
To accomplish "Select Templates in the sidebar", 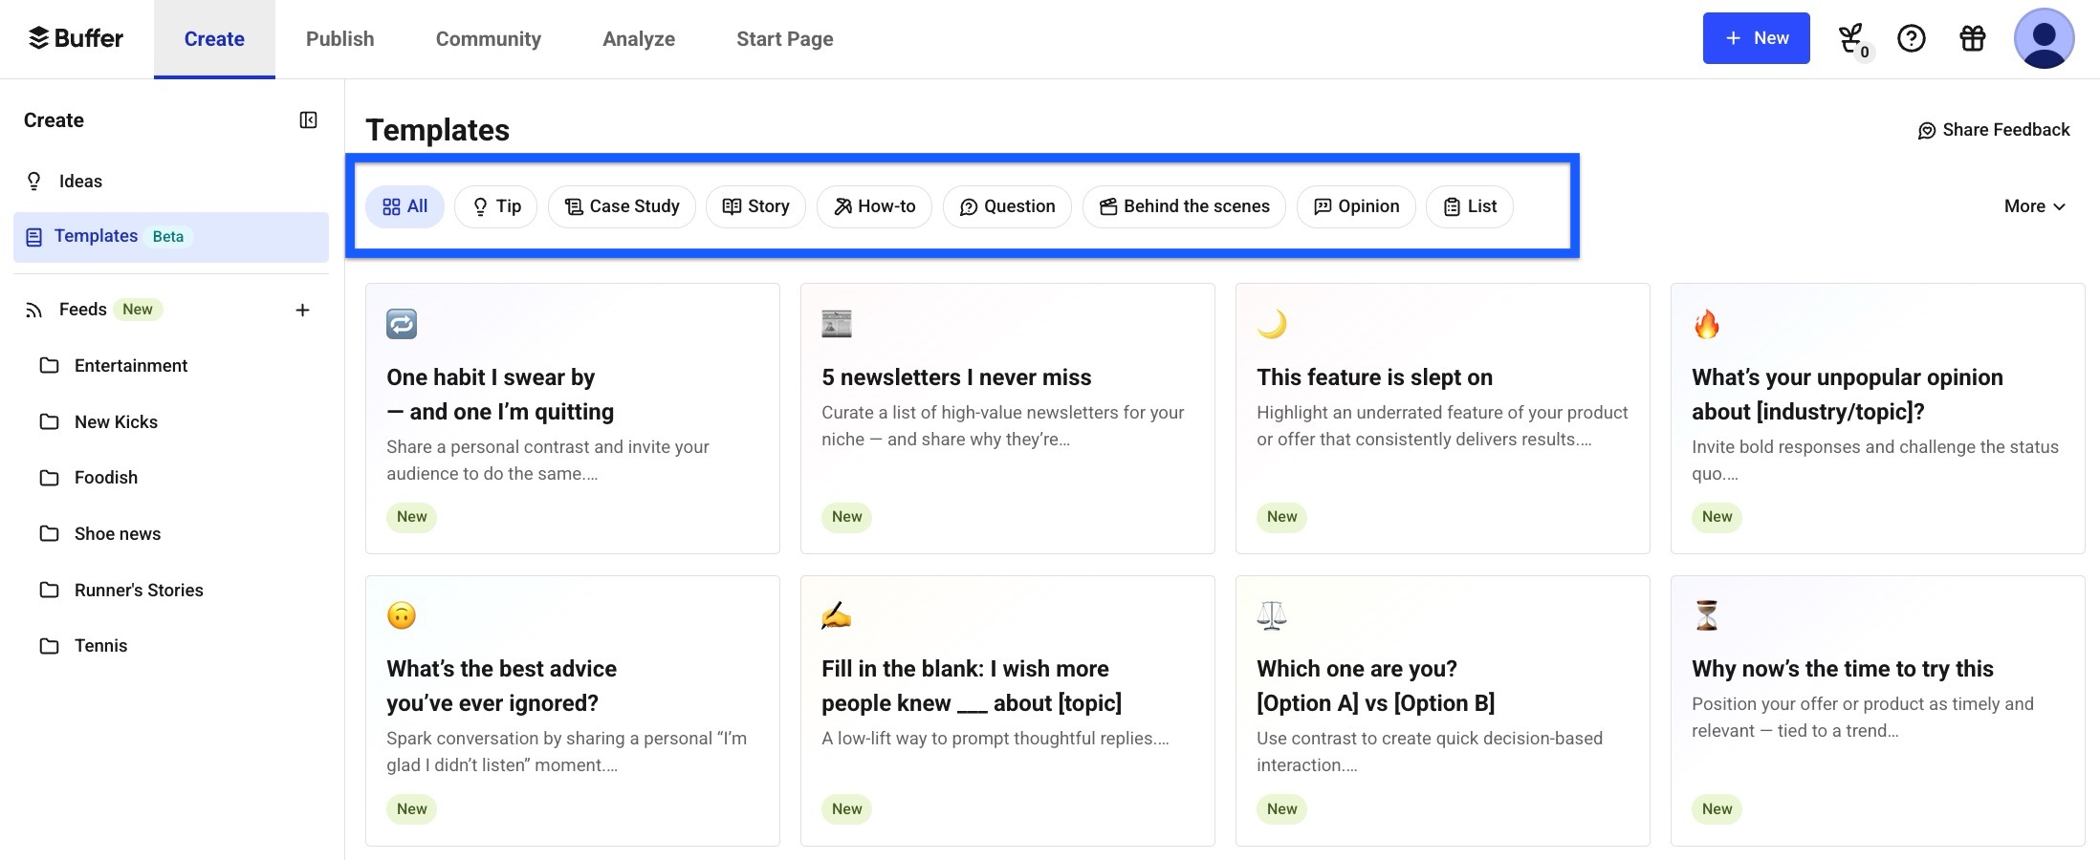I will tap(96, 236).
